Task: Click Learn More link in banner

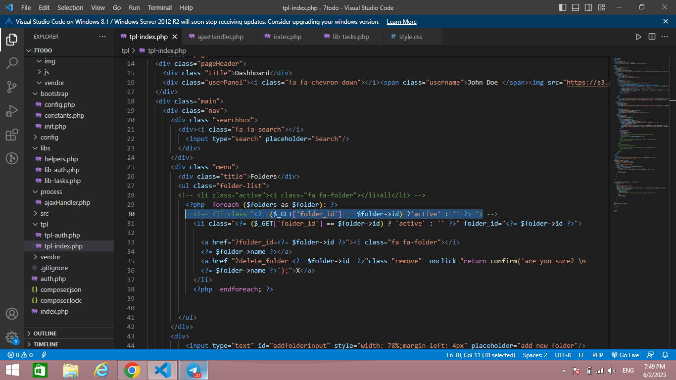Action: pos(401,22)
